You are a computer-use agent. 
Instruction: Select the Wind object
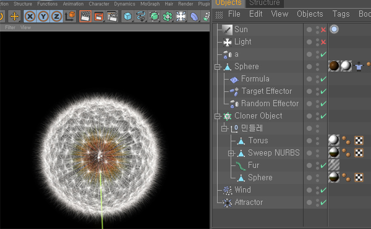(x=242, y=190)
